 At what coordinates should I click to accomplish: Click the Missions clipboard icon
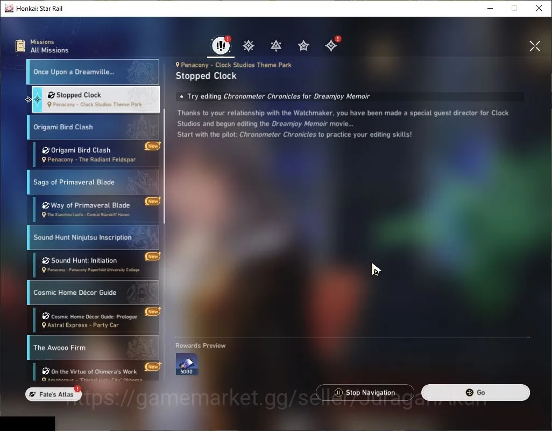[x=20, y=46]
